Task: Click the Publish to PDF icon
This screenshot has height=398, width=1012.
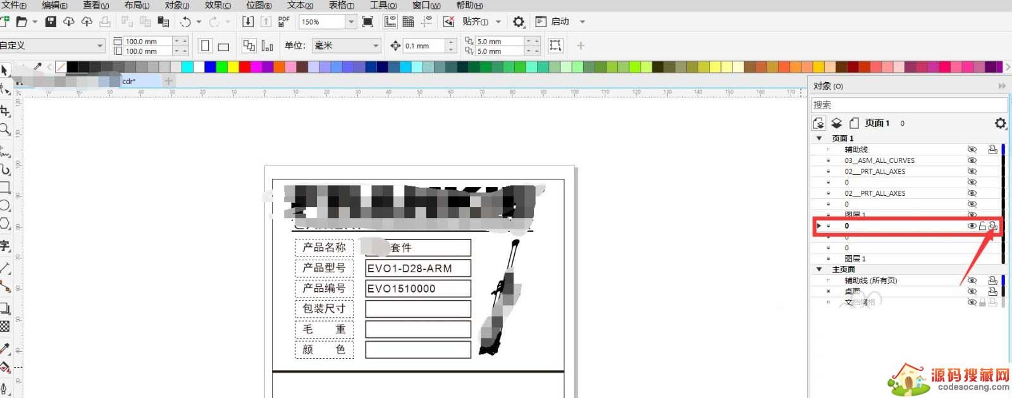Action: (284, 21)
